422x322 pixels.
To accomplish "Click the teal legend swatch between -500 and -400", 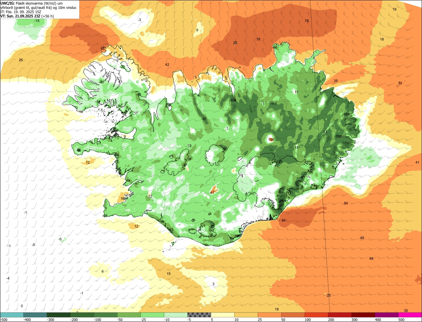I will pos(12,315).
